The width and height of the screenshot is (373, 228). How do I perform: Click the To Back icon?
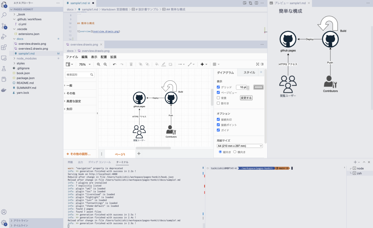click(147, 64)
